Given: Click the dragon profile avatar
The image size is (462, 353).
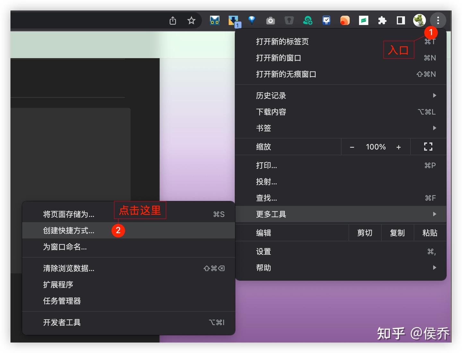Looking at the screenshot, I should coord(419,20).
